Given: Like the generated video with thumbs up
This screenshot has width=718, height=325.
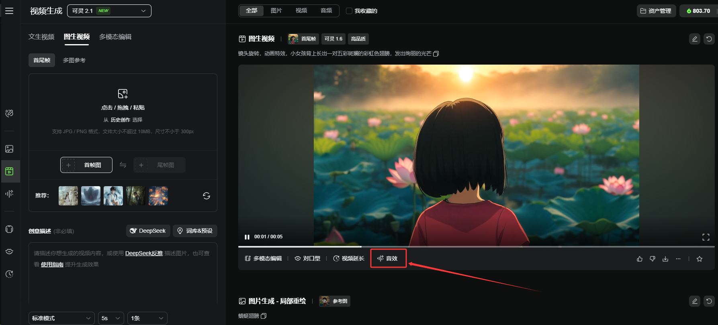Looking at the screenshot, I should (x=640, y=259).
